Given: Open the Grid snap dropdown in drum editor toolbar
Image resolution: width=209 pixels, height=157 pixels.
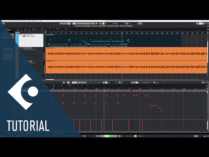Looking at the screenshot, I should point(112,82).
